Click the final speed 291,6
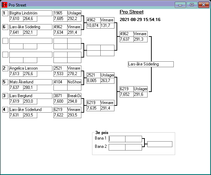211x175 pixels. [140, 94]
